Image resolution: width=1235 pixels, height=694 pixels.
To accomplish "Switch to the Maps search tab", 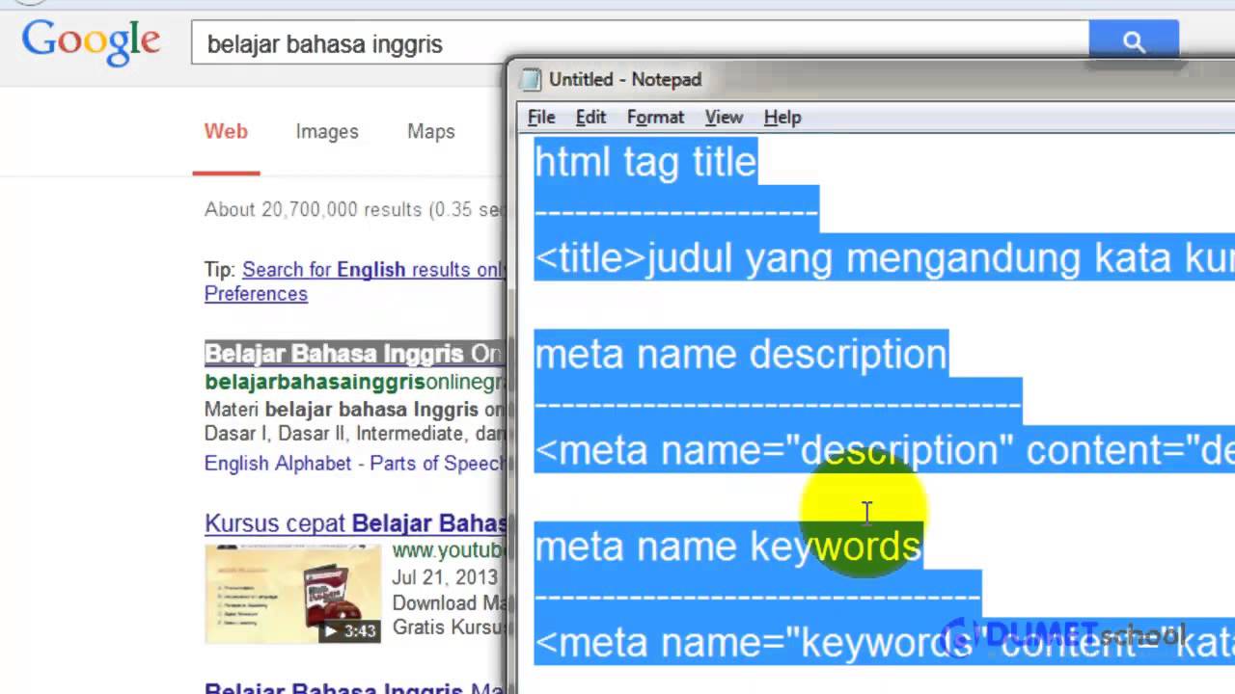I will click(x=430, y=132).
